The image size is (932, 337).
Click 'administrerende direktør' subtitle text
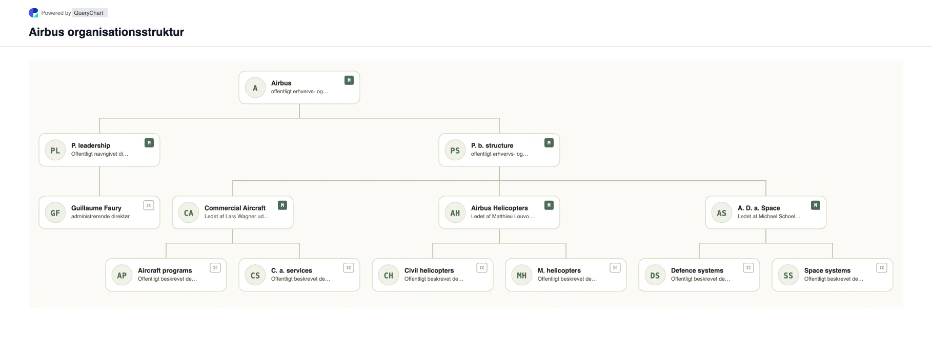(x=100, y=217)
